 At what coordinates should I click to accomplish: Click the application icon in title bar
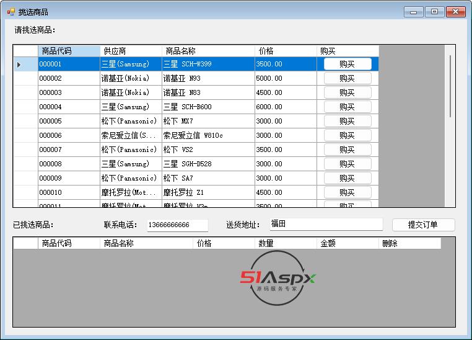coord(11,12)
